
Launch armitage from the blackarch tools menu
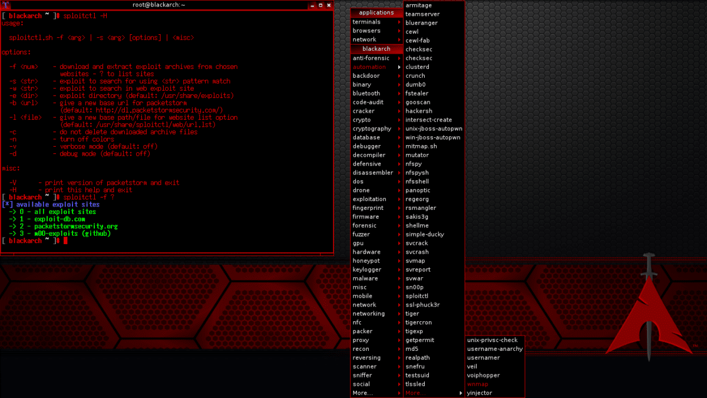418,5
